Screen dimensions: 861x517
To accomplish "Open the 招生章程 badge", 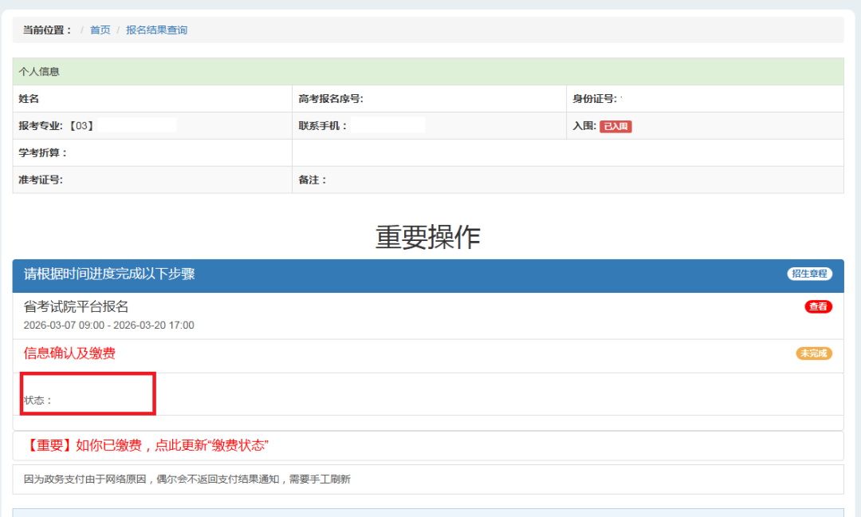I will click(809, 274).
